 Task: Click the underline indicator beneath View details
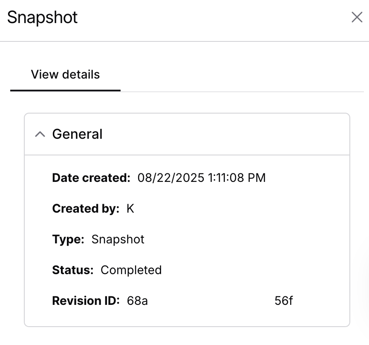(x=65, y=91)
